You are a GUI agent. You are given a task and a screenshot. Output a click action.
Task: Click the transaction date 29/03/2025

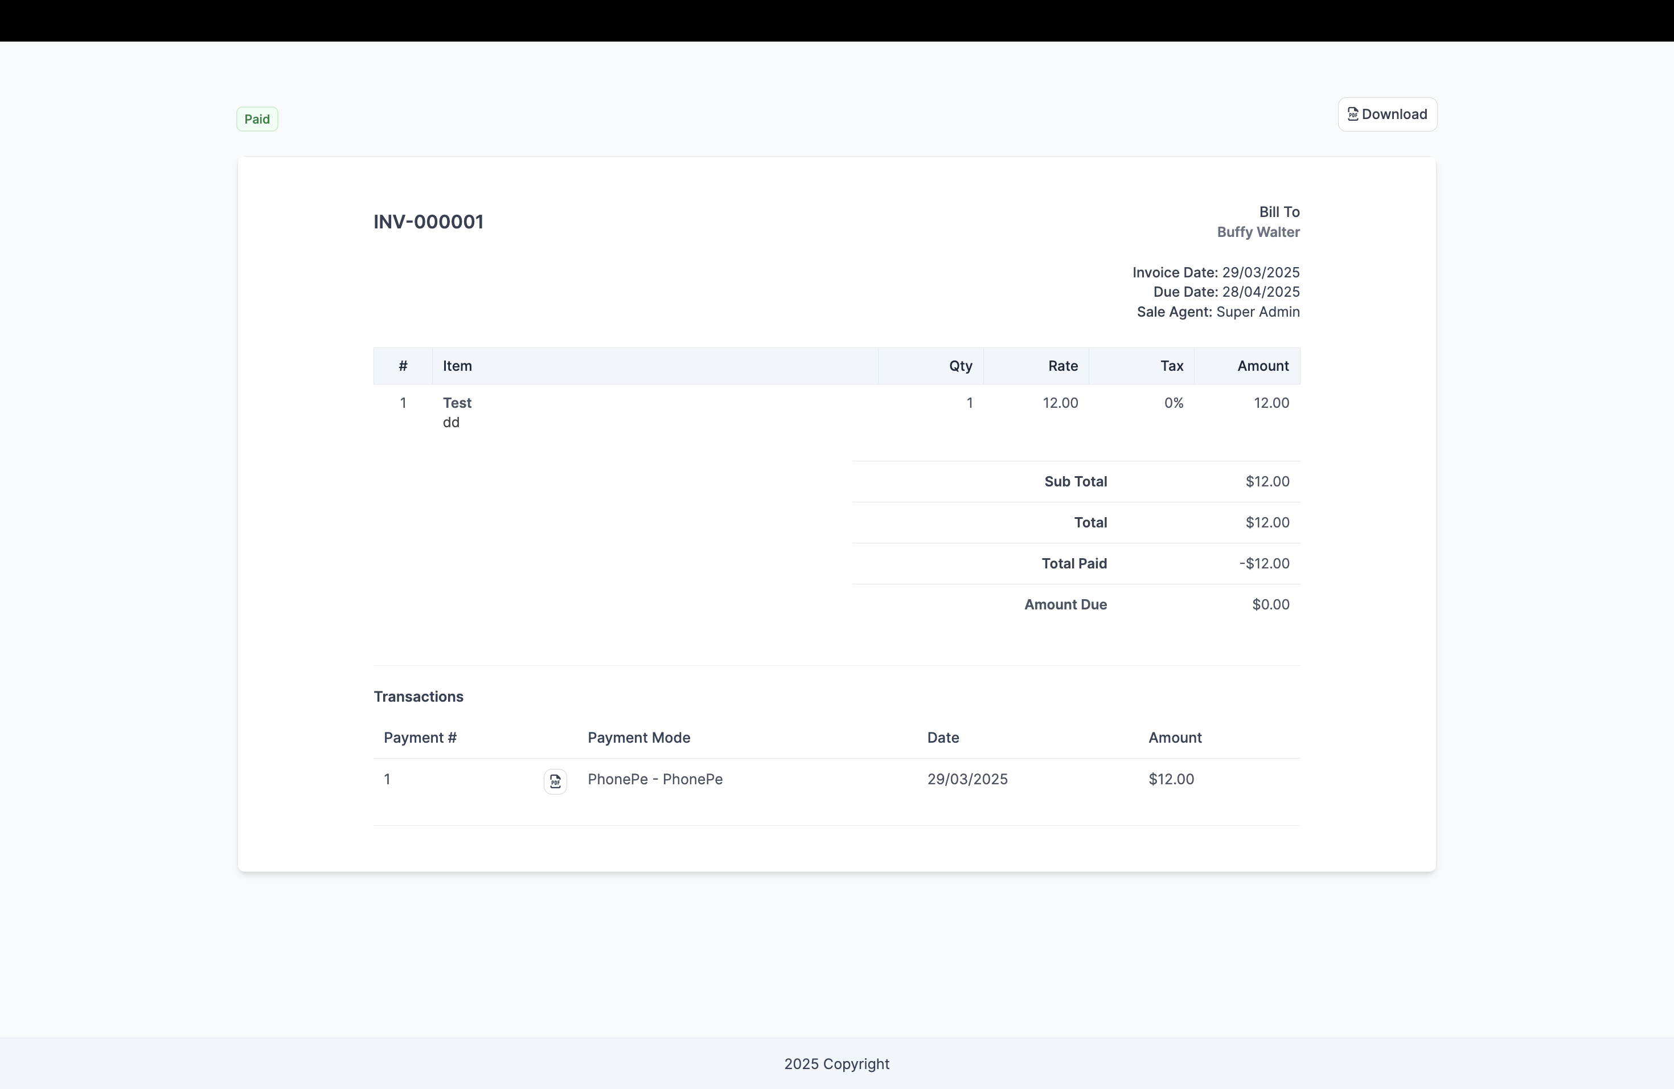[967, 779]
